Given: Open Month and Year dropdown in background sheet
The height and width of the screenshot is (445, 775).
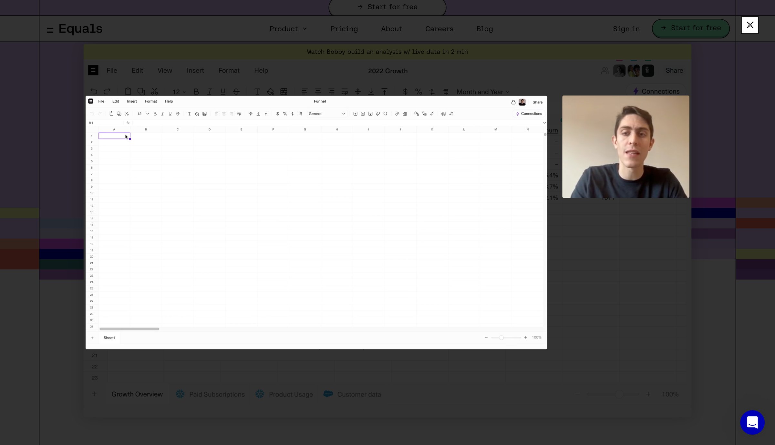Looking at the screenshot, I should (482, 92).
